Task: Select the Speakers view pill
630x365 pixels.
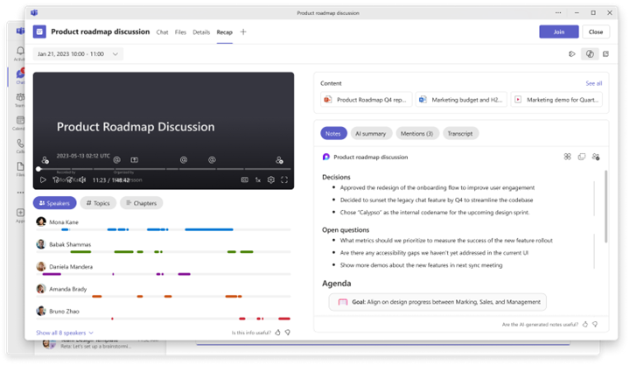Action: click(54, 203)
